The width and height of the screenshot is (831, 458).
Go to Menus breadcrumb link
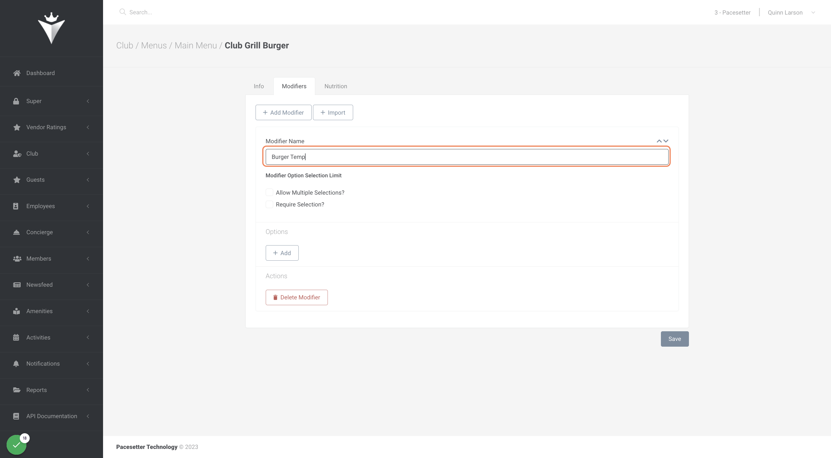[154, 46]
